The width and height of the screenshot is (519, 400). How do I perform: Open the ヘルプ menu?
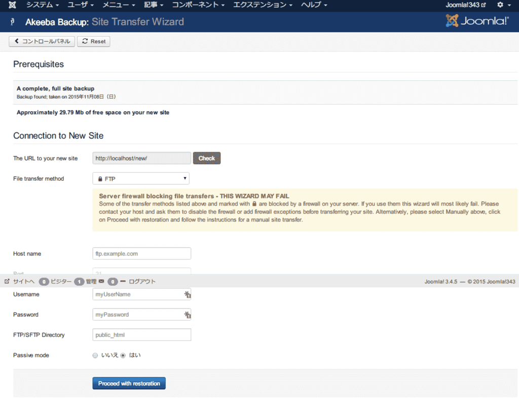314,5
